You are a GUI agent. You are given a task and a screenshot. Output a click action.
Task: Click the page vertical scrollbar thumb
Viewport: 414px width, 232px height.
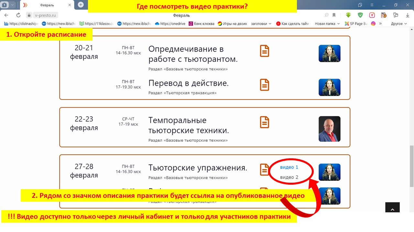411,166
